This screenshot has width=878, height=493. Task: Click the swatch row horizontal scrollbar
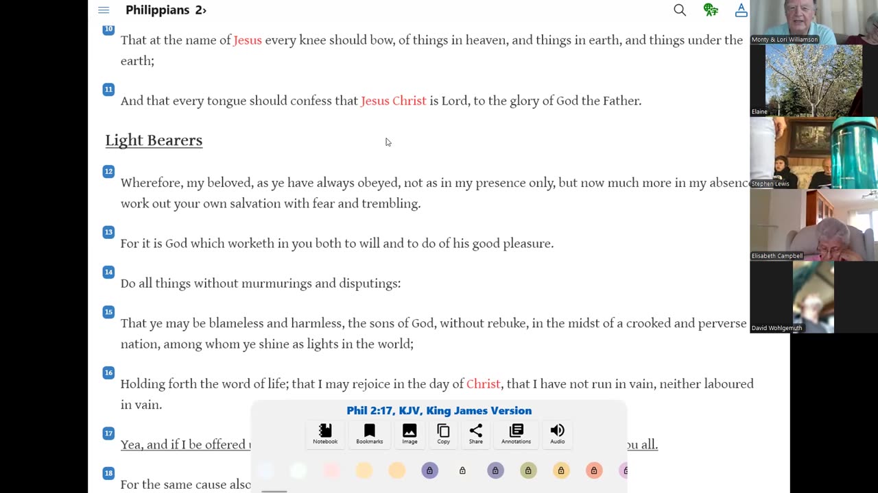coord(274,491)
